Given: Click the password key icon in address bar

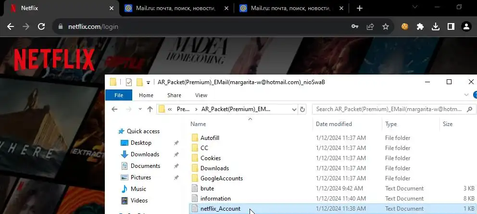Looking at the screenshot, I should [355, 26].
